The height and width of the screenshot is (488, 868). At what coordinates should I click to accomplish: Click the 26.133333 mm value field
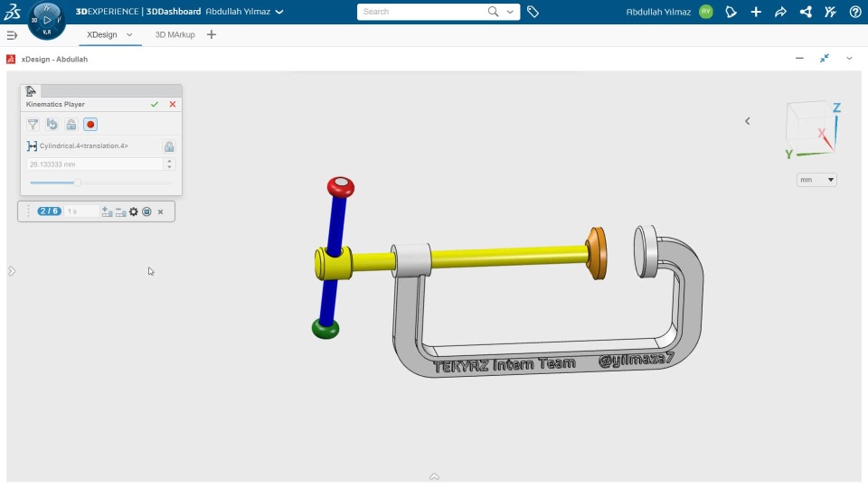pos(95,164)
